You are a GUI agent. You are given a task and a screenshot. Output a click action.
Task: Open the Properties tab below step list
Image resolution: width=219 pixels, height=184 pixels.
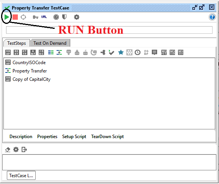pyautogui.click(x=47, y=137)
